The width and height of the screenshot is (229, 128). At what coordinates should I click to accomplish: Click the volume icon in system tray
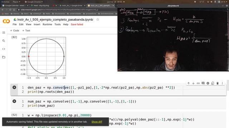click(x=211, y=2)
